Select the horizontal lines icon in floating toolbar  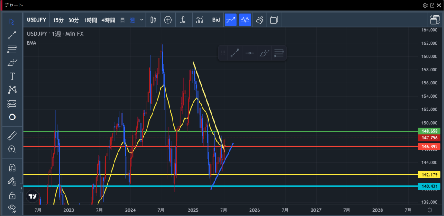click(x=279, y=53)
